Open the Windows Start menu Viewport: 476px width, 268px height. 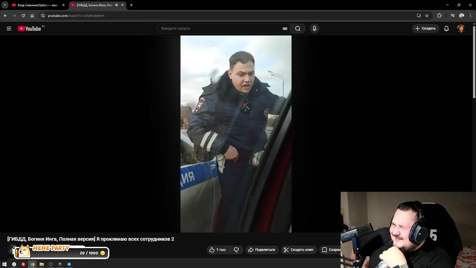coord(5,264)
